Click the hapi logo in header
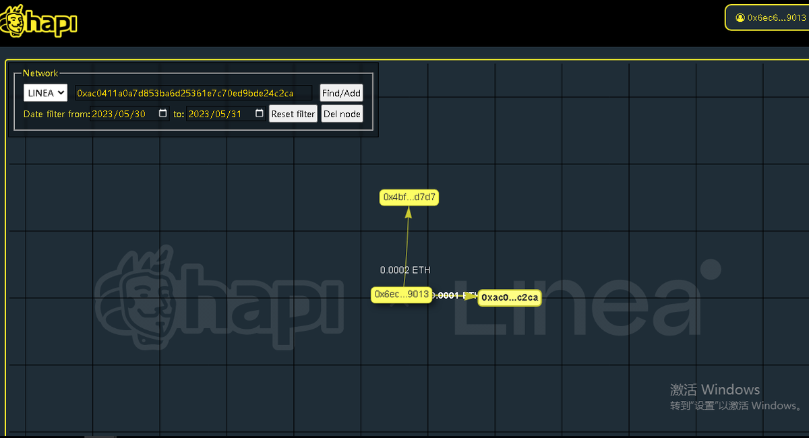The height and width of the screenshot is (438, 809). point(39,22)
